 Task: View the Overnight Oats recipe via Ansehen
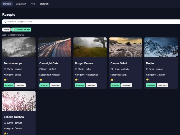point(44,85)
